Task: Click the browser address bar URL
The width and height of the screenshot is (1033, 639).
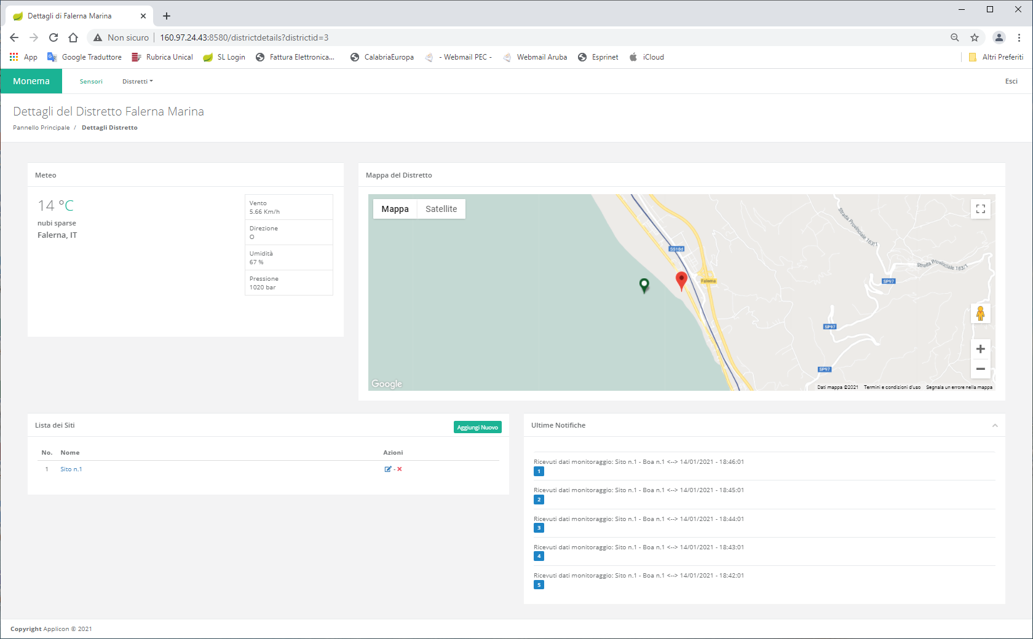Action: click(244, 37)
